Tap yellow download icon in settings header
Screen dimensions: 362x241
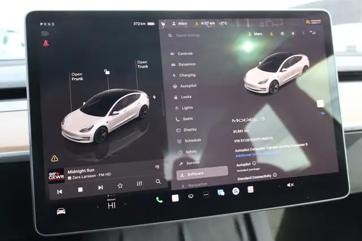point(271,34)
